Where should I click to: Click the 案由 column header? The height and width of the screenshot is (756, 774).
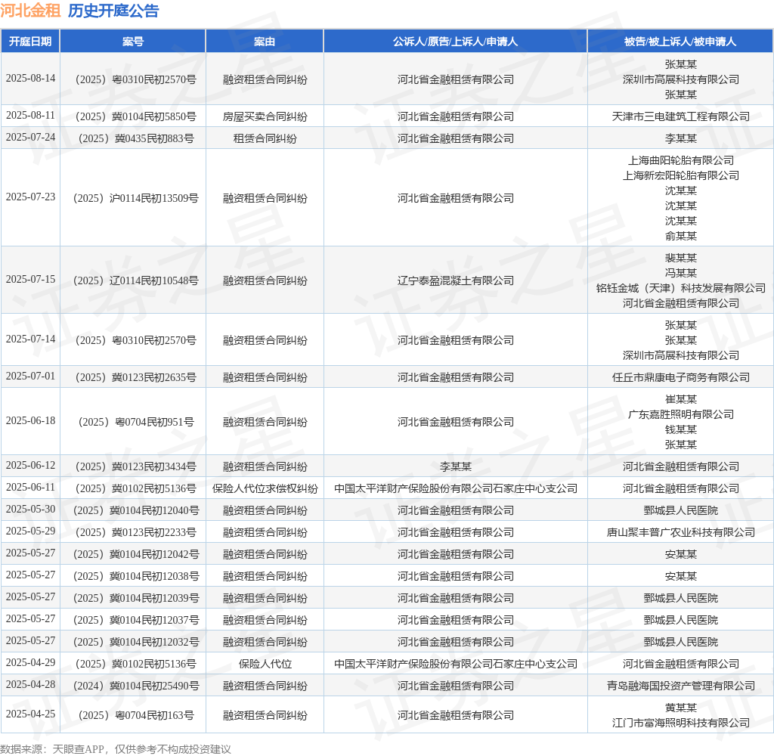point(265,42)
